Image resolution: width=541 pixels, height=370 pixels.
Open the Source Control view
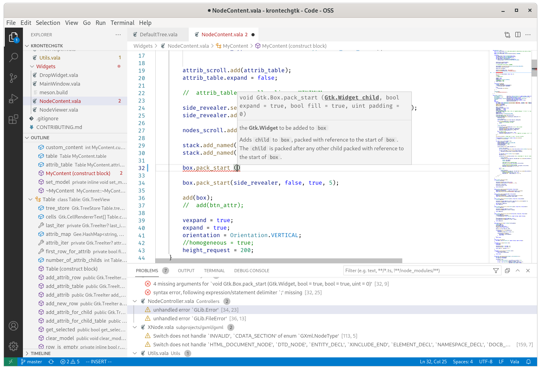tap(13, 78)
